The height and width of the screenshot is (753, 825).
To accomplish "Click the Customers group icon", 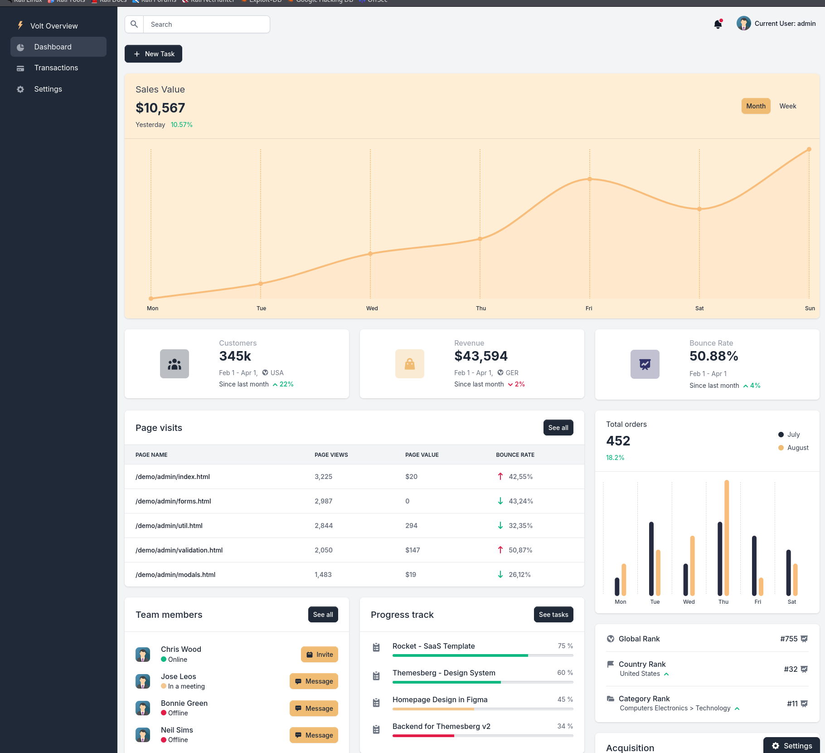I will (175, 364).
